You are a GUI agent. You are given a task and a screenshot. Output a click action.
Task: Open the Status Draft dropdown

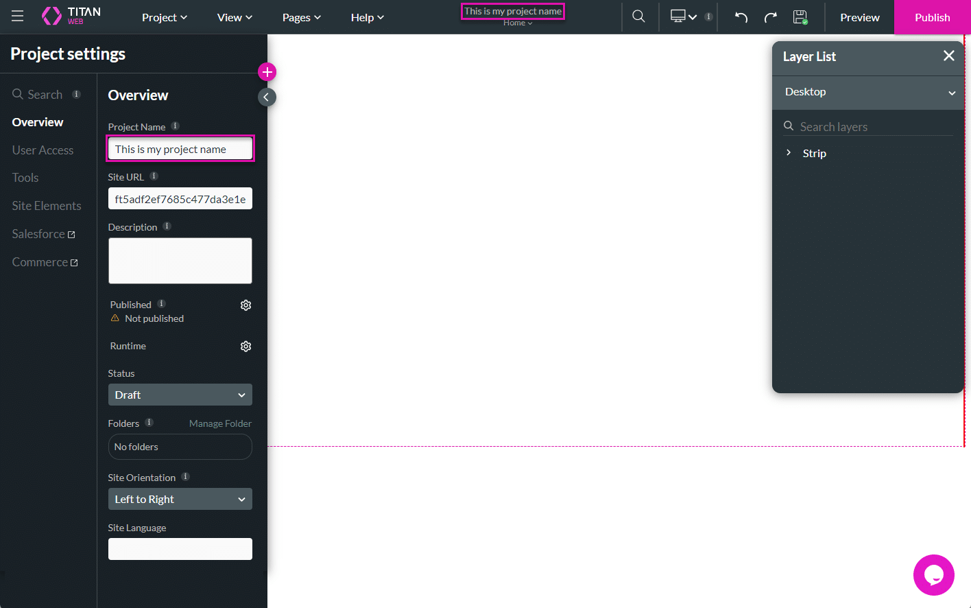click(180, 395)
